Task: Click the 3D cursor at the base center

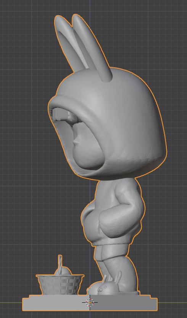Action: [90, 302]
